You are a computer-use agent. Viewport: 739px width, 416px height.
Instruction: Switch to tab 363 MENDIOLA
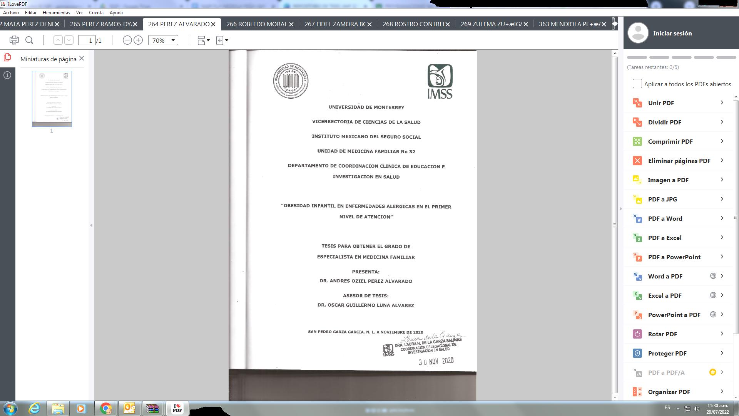pos(569,24)
